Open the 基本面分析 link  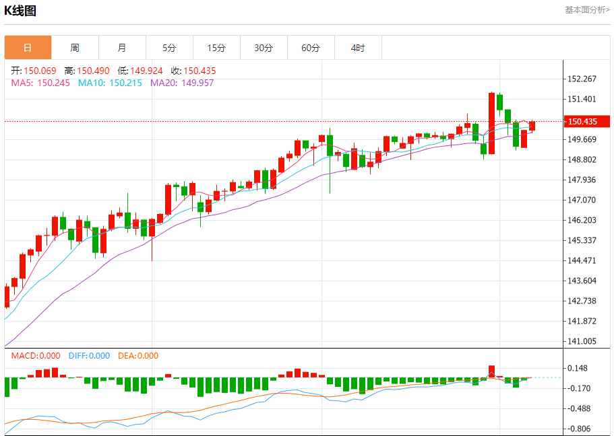coord(586,10)
